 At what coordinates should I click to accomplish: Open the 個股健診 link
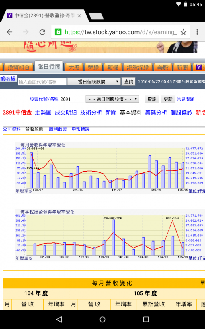tap(181, 113)
